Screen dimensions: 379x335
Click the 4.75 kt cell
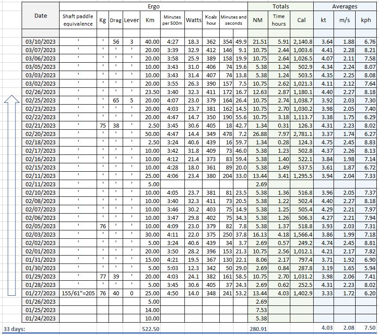click(324, 142)
